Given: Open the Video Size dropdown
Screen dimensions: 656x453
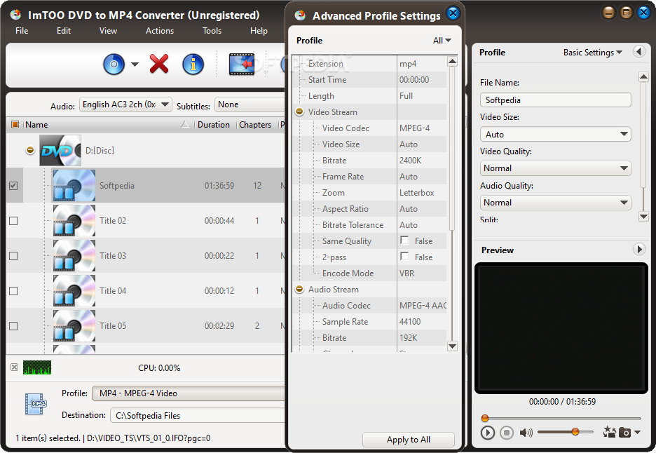Looking at the screenshot, I should pos(555,135).
